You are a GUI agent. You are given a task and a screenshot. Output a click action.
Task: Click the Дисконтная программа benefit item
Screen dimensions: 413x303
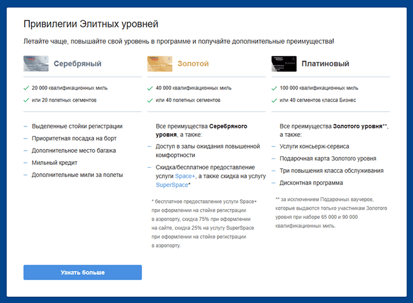tap(311, 183)
